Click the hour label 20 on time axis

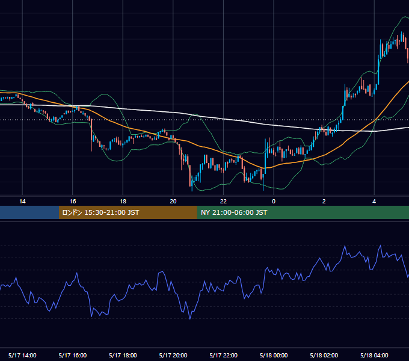(173, 202)
